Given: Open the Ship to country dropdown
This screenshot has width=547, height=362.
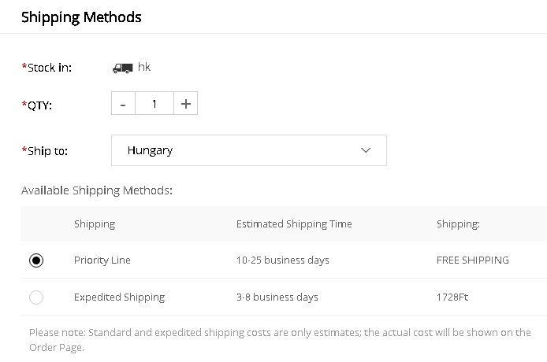Looking at the screenshot, I should (x=248, y=150).
